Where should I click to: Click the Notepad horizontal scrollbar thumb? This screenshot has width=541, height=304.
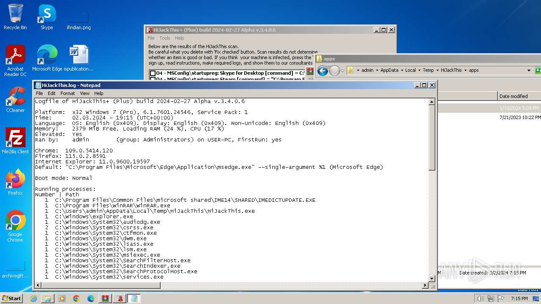101,285
